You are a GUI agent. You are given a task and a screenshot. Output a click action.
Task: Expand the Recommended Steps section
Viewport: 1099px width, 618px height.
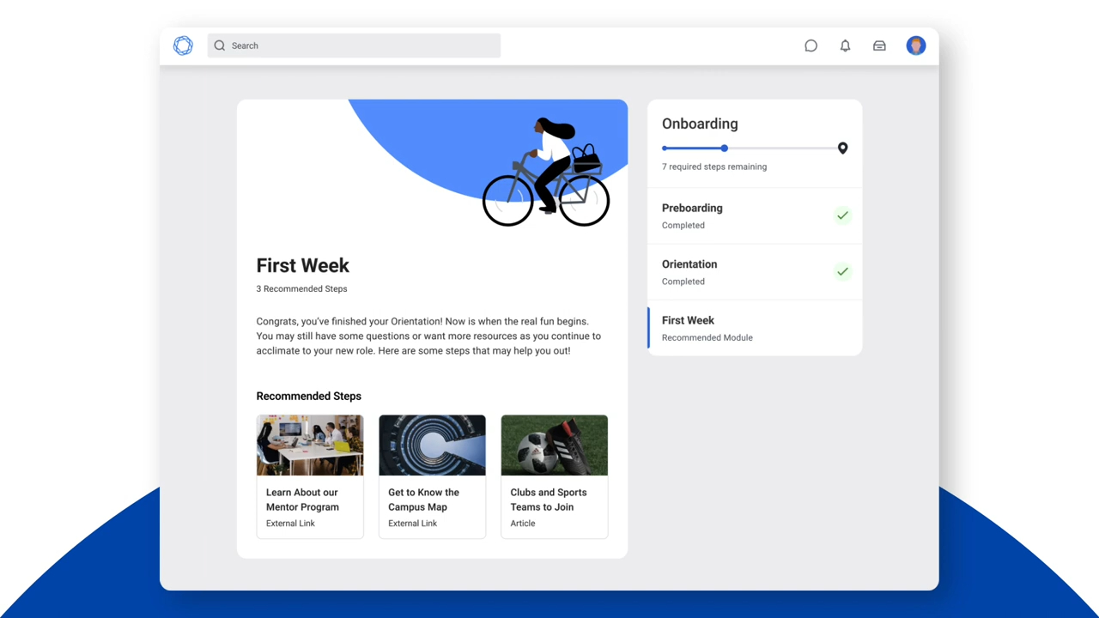point(309,396)
